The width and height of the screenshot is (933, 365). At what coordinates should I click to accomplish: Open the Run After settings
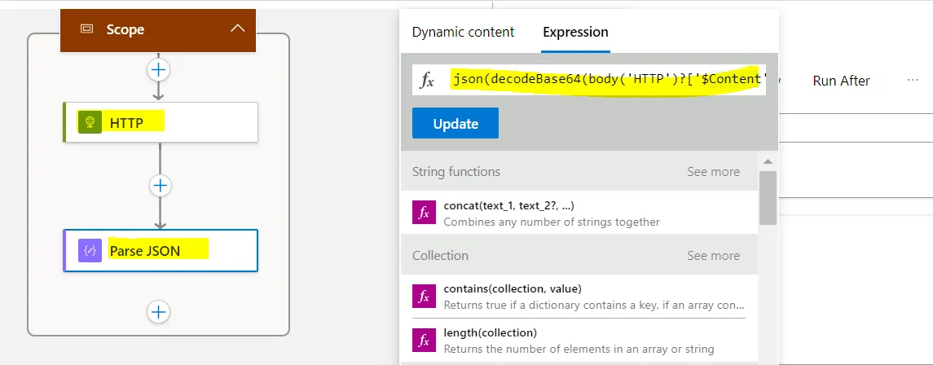(841, 81)
